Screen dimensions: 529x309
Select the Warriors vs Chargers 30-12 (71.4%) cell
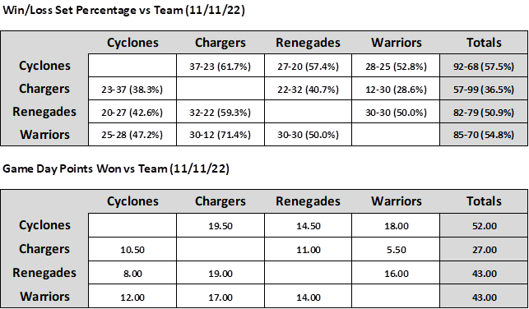click(x=220, y=134)
